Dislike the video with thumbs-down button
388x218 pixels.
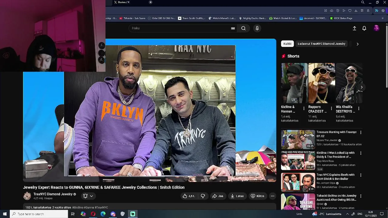click(203, 196)
